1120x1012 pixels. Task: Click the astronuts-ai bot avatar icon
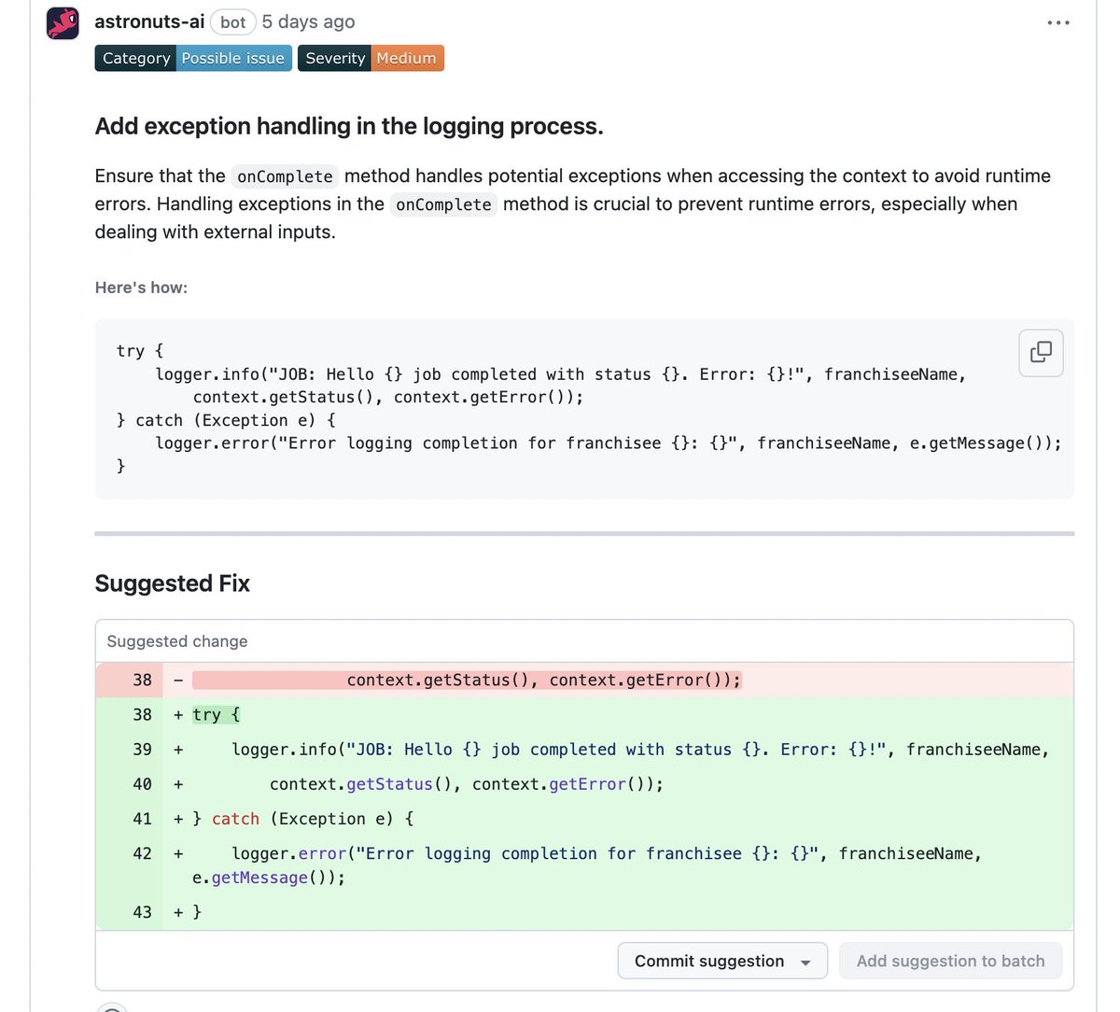[62, 21]
